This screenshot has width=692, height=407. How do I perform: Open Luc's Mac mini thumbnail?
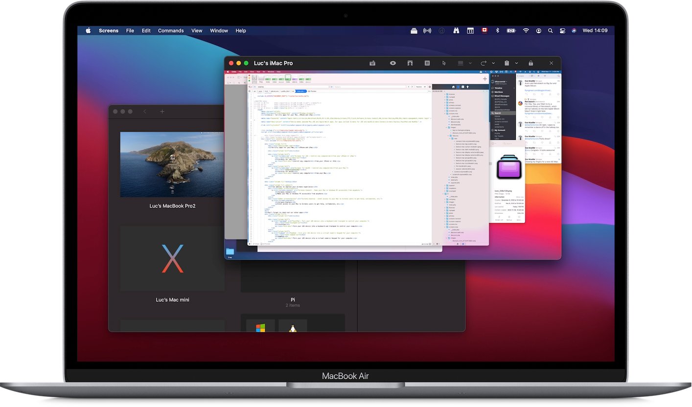(172, 258)
